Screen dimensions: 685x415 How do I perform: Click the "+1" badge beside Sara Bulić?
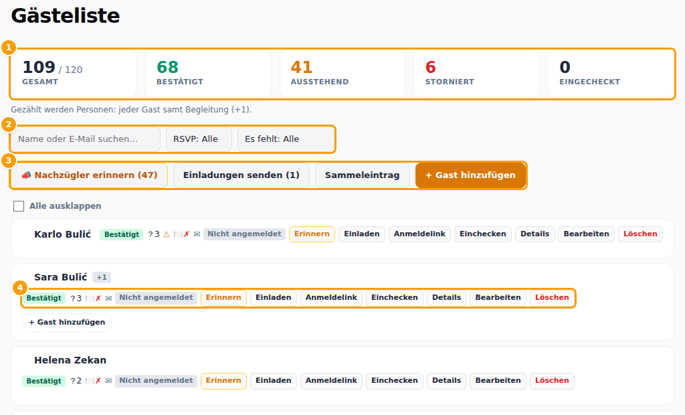(x=102, y=277)
